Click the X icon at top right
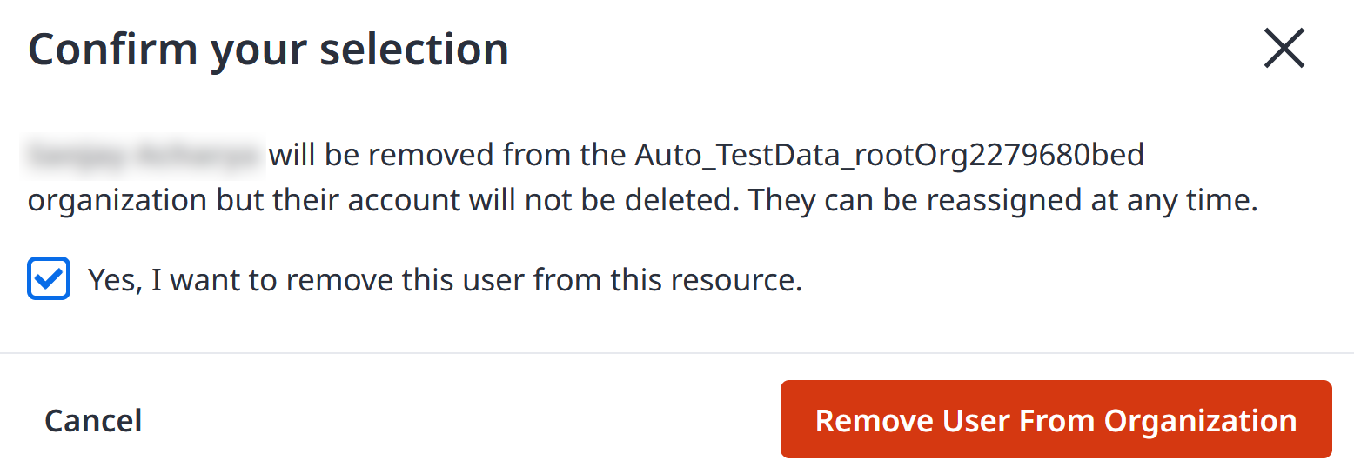Screen dimensions: 1354x474 pyautogui.click(x=1284, y=49)
